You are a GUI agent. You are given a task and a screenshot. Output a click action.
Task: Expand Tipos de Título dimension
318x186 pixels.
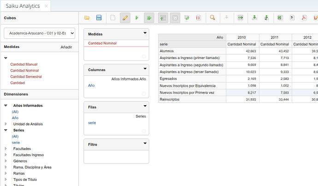6,180
